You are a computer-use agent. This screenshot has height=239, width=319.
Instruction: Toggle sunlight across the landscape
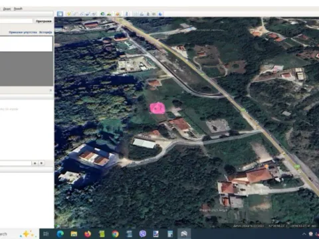pyautogui.click(x=109, y=14)
